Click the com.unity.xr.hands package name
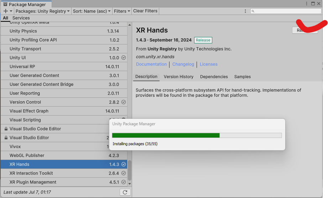The image size is (328, 198). tap(155, 57)
